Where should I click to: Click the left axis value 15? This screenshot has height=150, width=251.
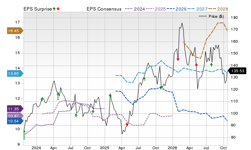pos(17,53)
